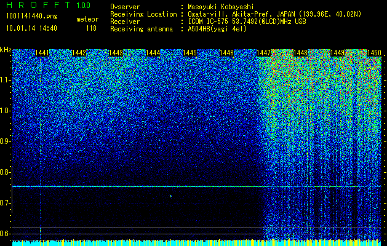Viewport: 387px width, 246px height.
Task: Click the 1441 time marker label
Action: pyautogui.click(x=42, y=53)
